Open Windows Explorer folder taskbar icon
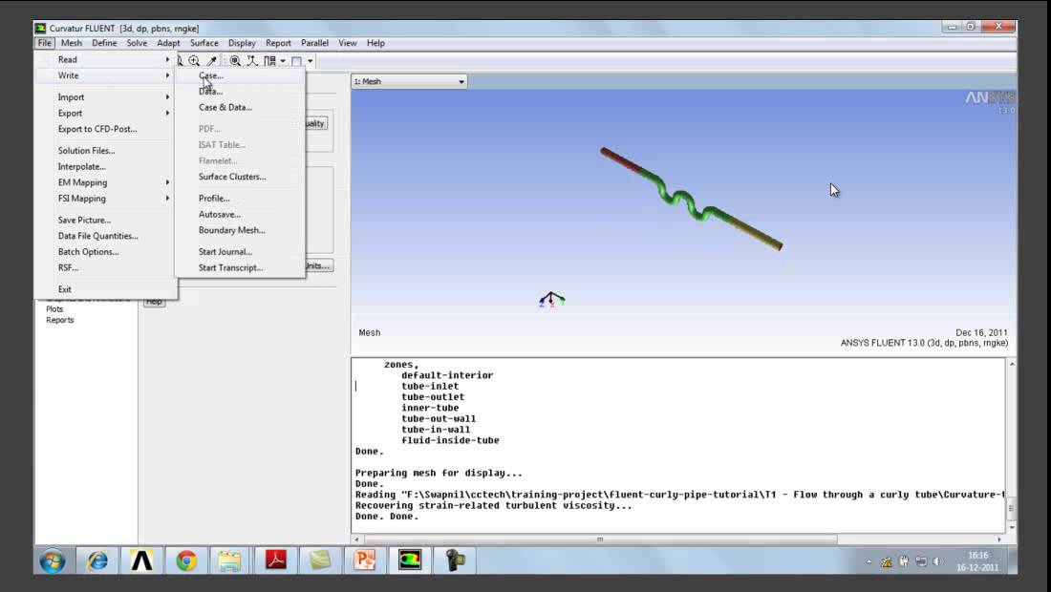 tap(230, 560)
